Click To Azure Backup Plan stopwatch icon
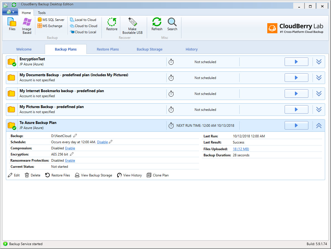Screen dimensions: 331x249 [x=171, y=125]
